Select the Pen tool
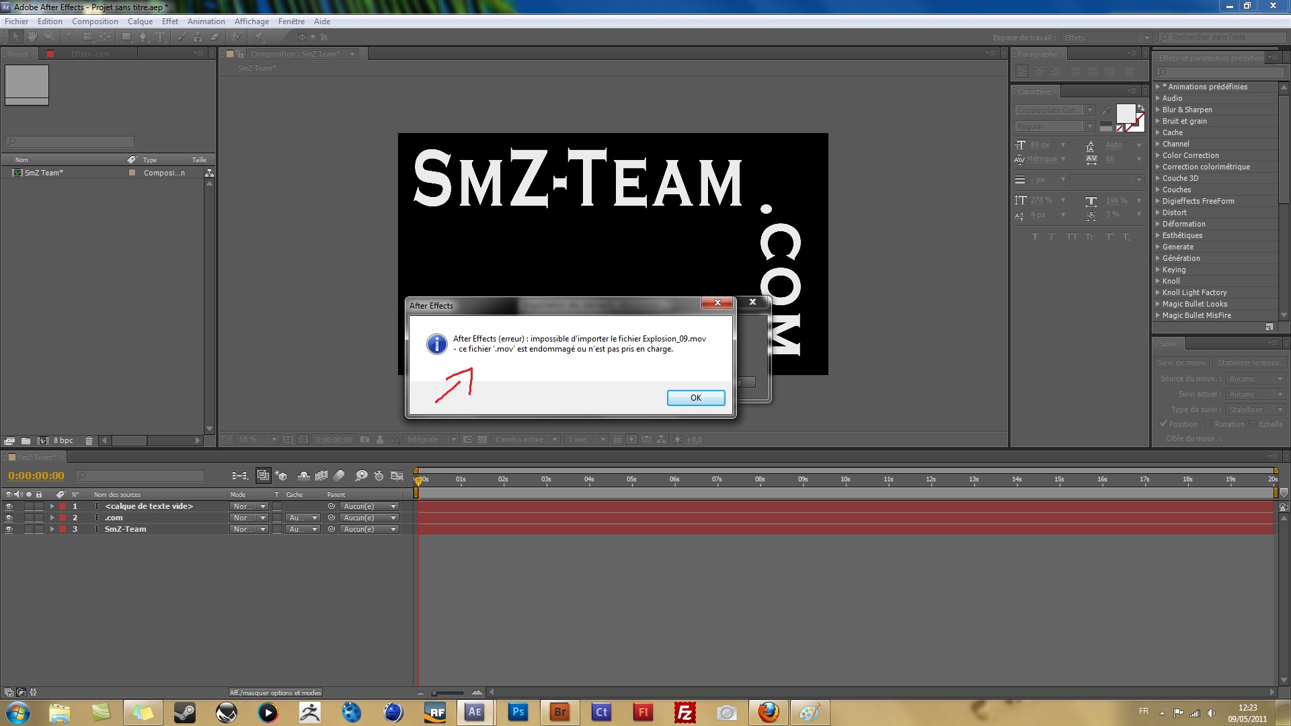 [143, 37]
